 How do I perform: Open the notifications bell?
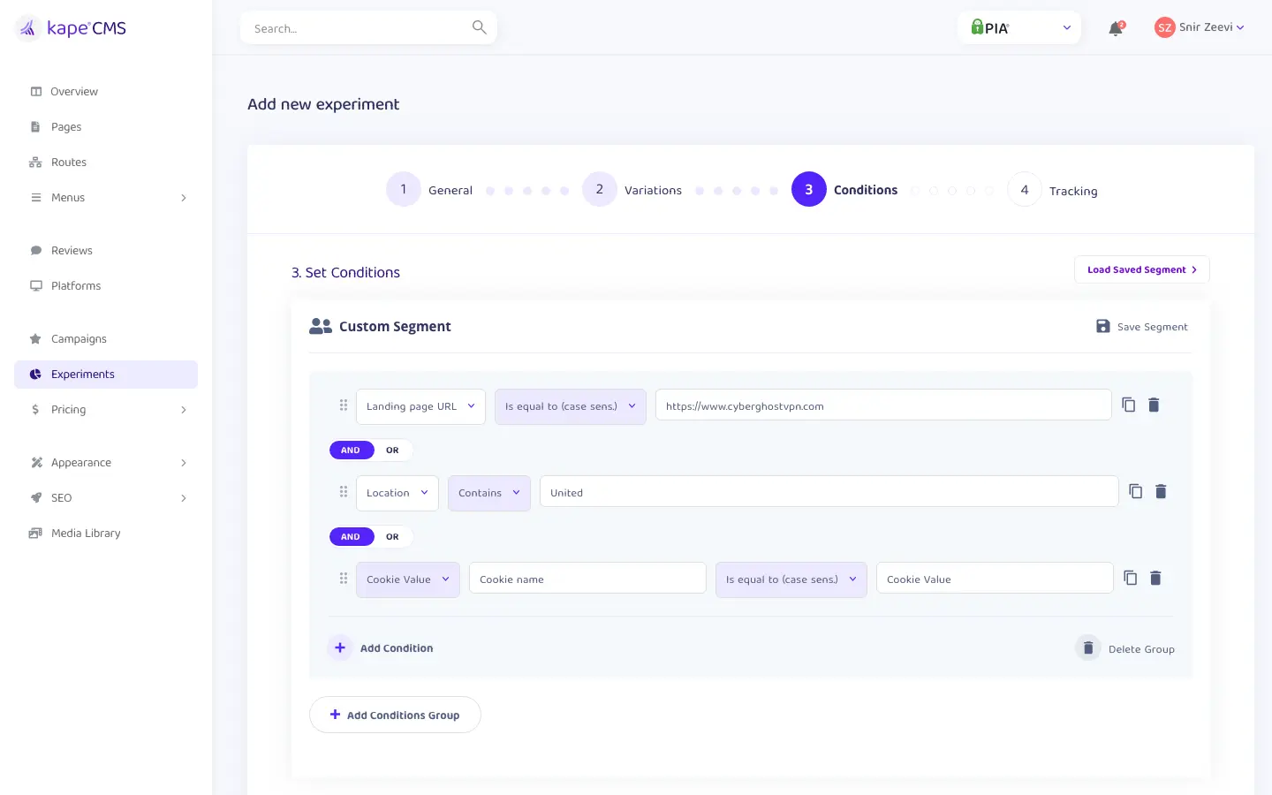tap(1116, 28)
